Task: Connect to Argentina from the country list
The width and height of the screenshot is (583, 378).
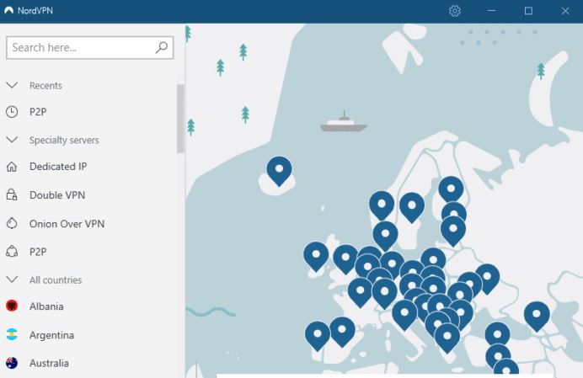Action: [x=51, y=335]
